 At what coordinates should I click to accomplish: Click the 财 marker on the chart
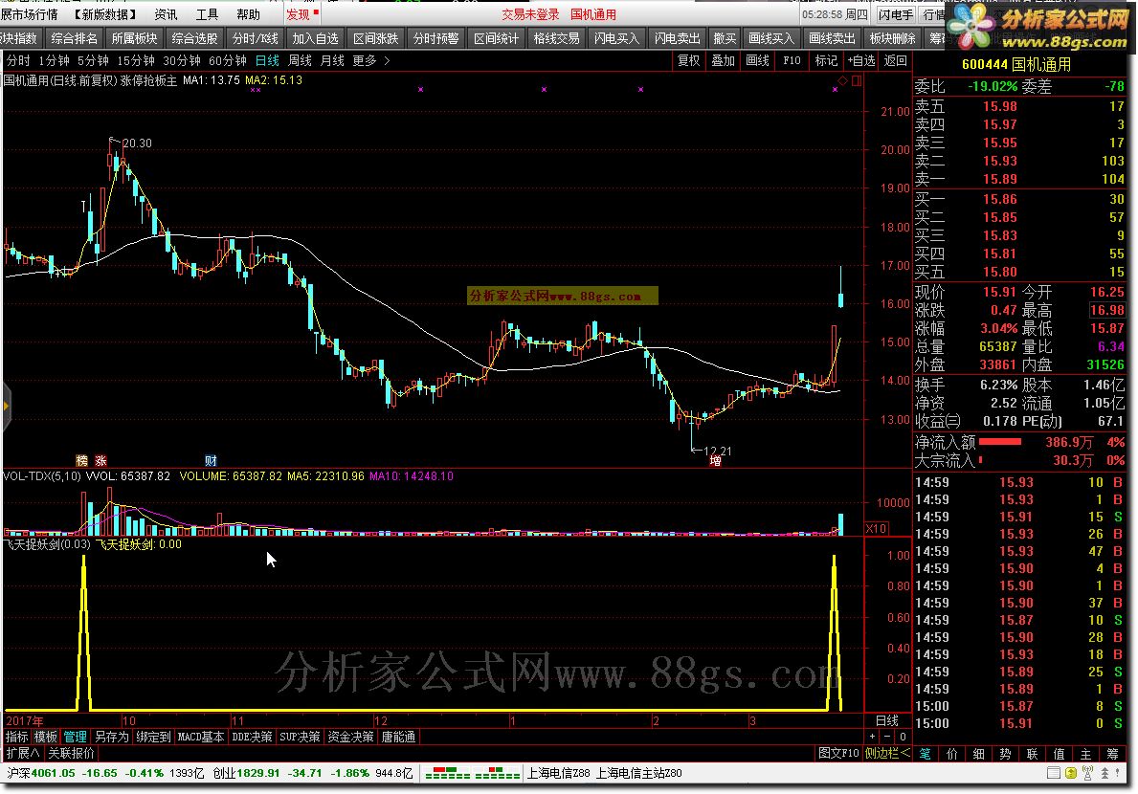211,460
